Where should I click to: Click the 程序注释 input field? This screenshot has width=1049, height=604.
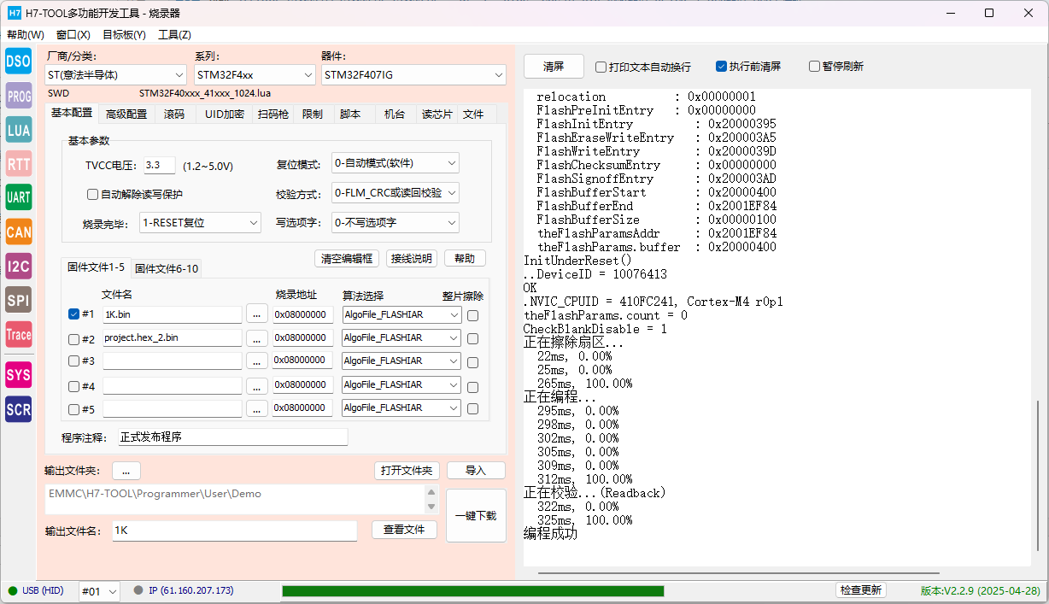pos(233,437)
